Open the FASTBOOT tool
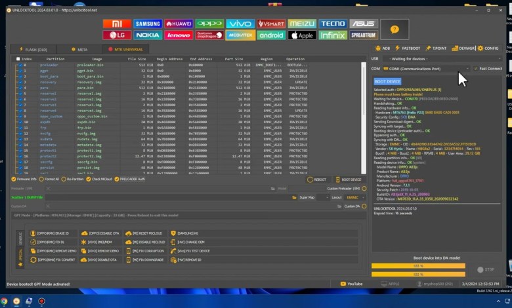The height and width of the screenshot is (308, 512). tap(408, 48)
